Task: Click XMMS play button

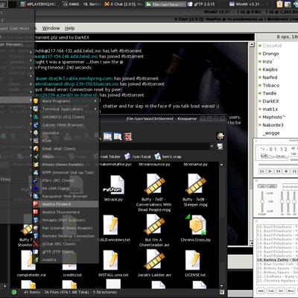Action: 270,171
